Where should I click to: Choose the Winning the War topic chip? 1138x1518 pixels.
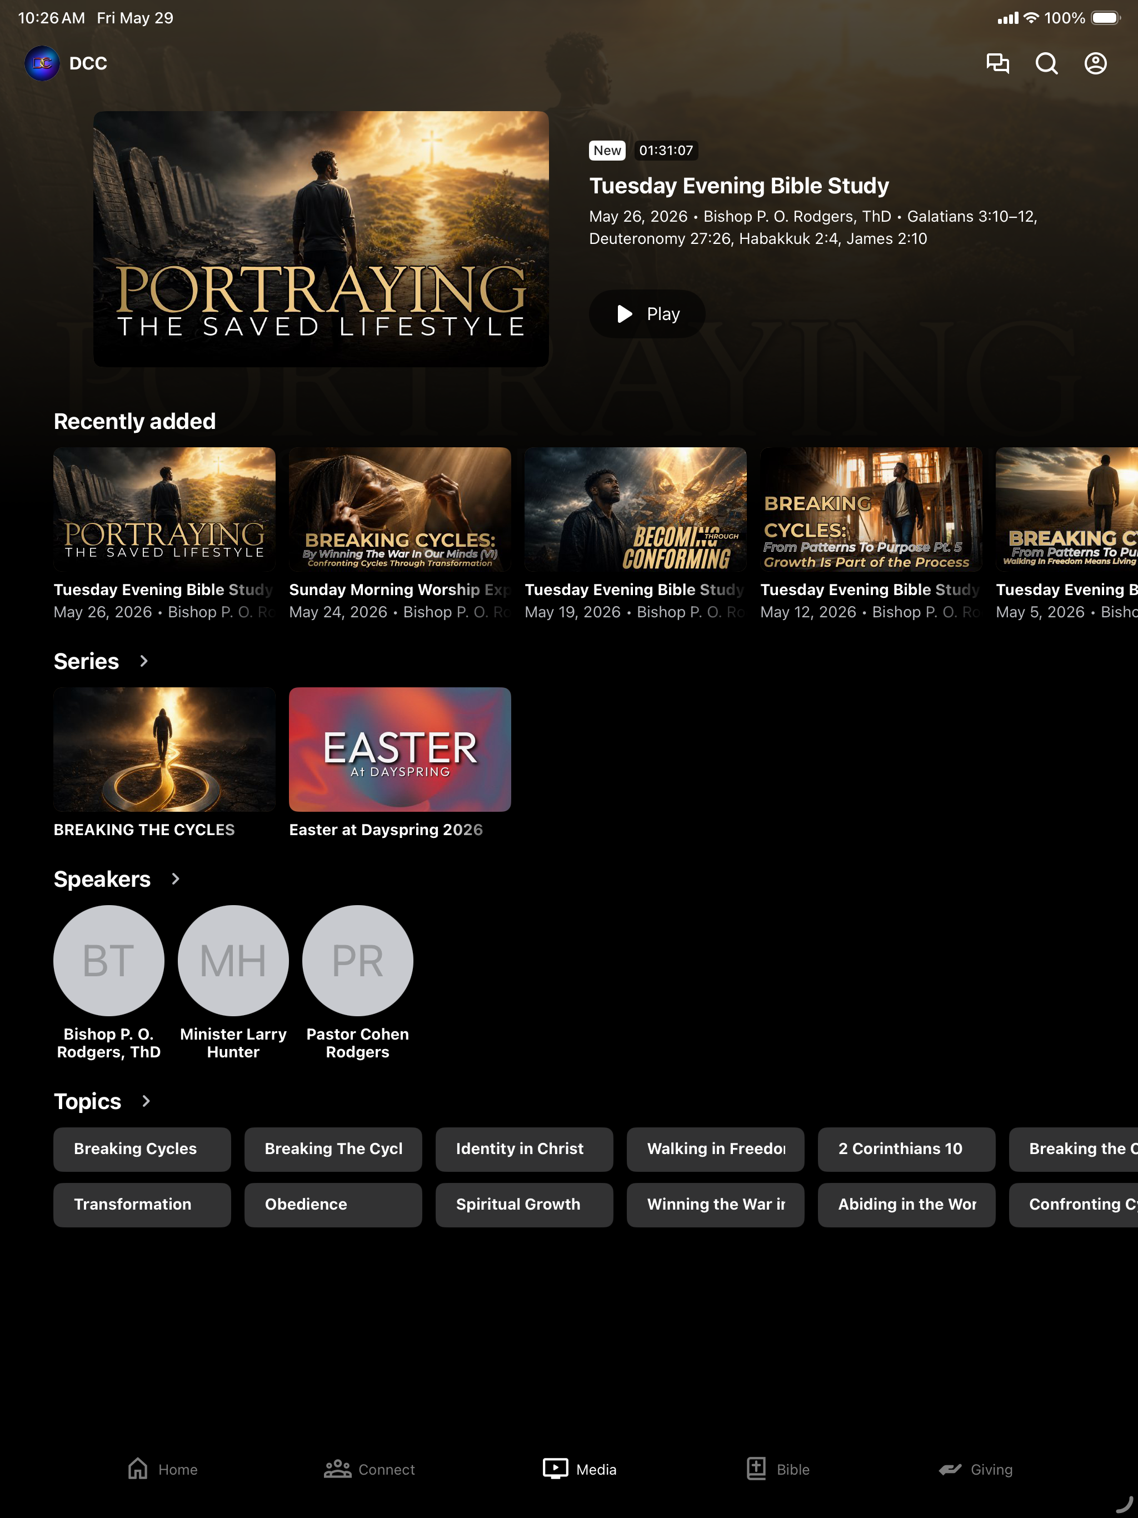[x=715, y=1205]
